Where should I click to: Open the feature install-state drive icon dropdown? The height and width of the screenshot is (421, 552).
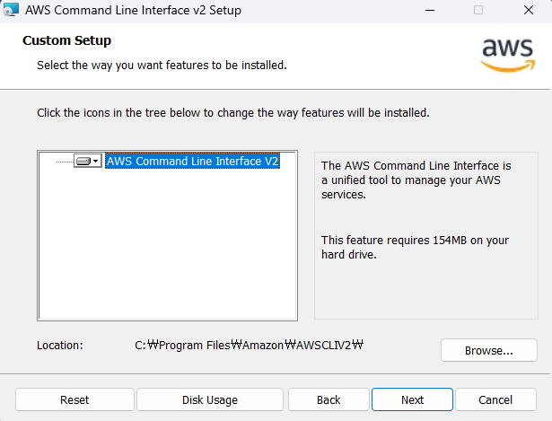(88, 161)
